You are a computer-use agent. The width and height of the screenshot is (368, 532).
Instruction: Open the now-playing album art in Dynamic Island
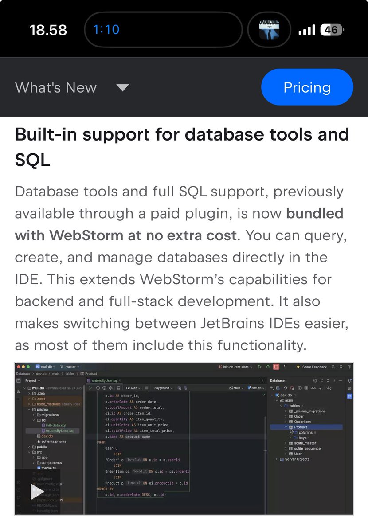click(269, 30)
